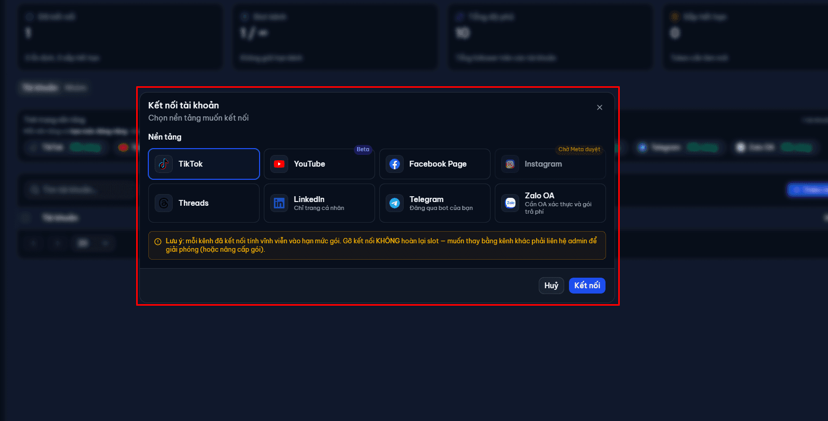
Task: Select the Instagram logo
Action: pos(510,164)
